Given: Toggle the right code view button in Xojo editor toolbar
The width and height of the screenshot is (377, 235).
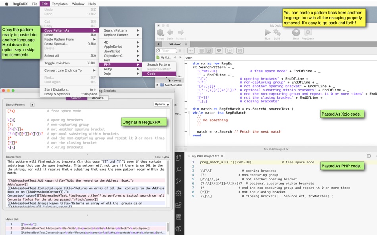Looking at the screenshot, I should (208, 51).
